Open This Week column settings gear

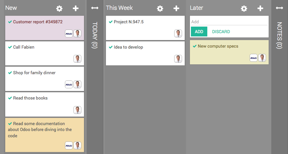click(160, 9)
